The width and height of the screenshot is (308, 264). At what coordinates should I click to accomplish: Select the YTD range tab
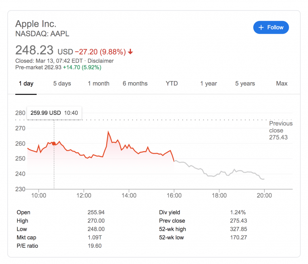coord(172,83)
